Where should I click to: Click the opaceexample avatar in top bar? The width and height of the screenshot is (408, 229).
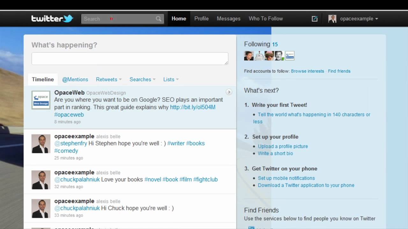332,19
